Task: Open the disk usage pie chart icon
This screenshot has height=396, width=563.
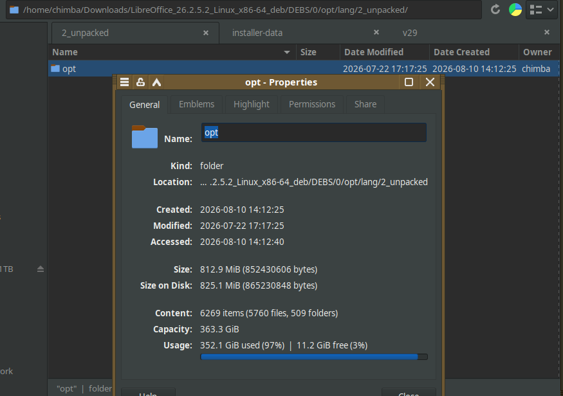Action: (515, 10)
